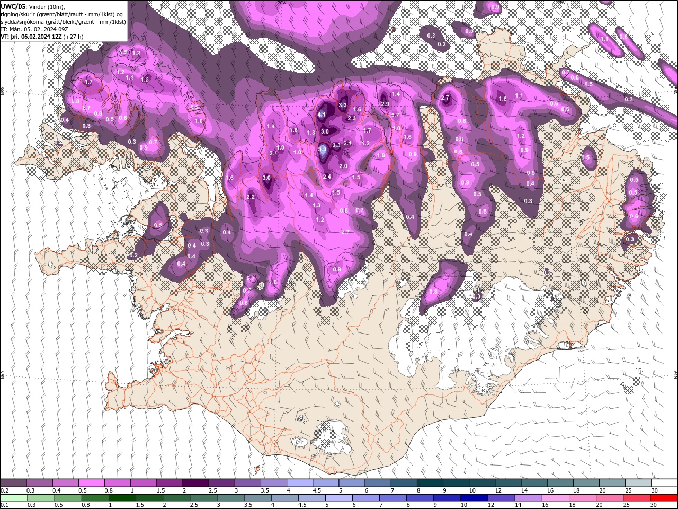Click the slydda/snjókoma description line
Screen dimensions: 678x509
click(63, 22)
